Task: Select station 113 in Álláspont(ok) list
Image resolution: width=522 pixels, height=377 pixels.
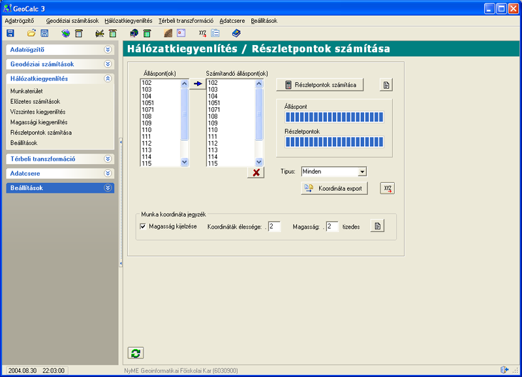Action: point(161,150)
